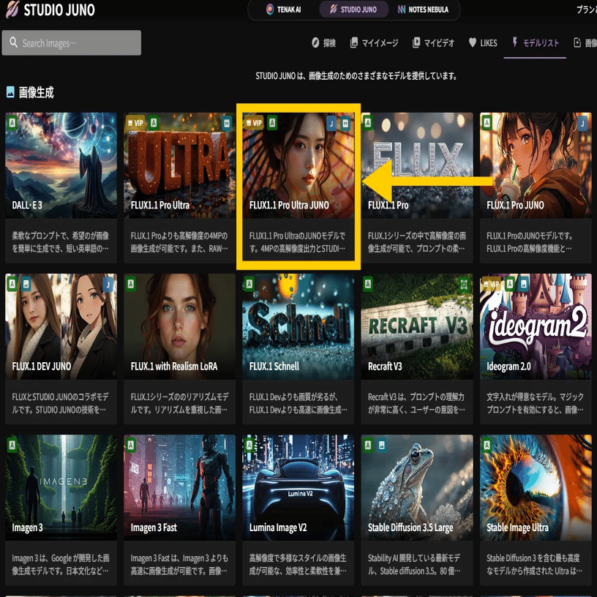Open マイイメージ in the navigation
The height and width of the screenshot is (597, 597).
tap(375, 42)
